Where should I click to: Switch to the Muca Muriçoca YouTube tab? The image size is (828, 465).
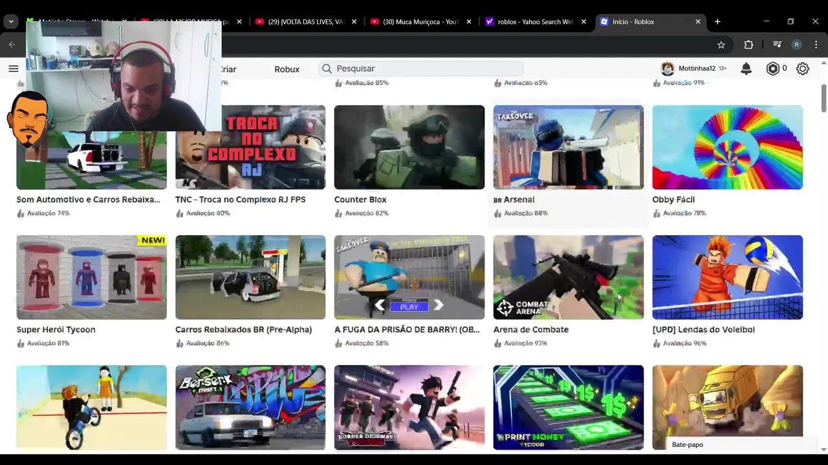click(x=420, y=21)
